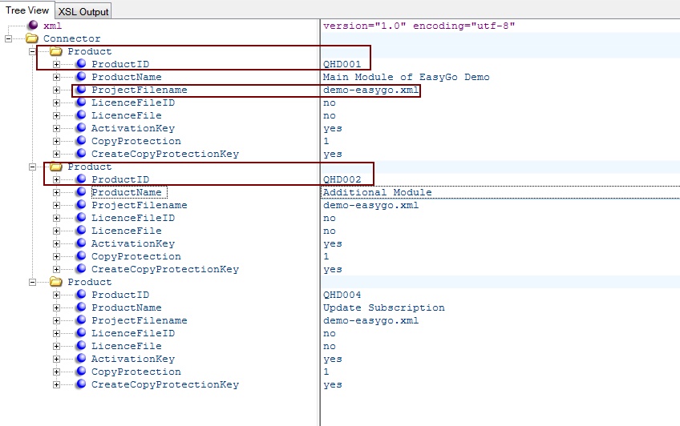Click the first Product folder icon
Screen dimensions: 680x426
tap(56, 51)
